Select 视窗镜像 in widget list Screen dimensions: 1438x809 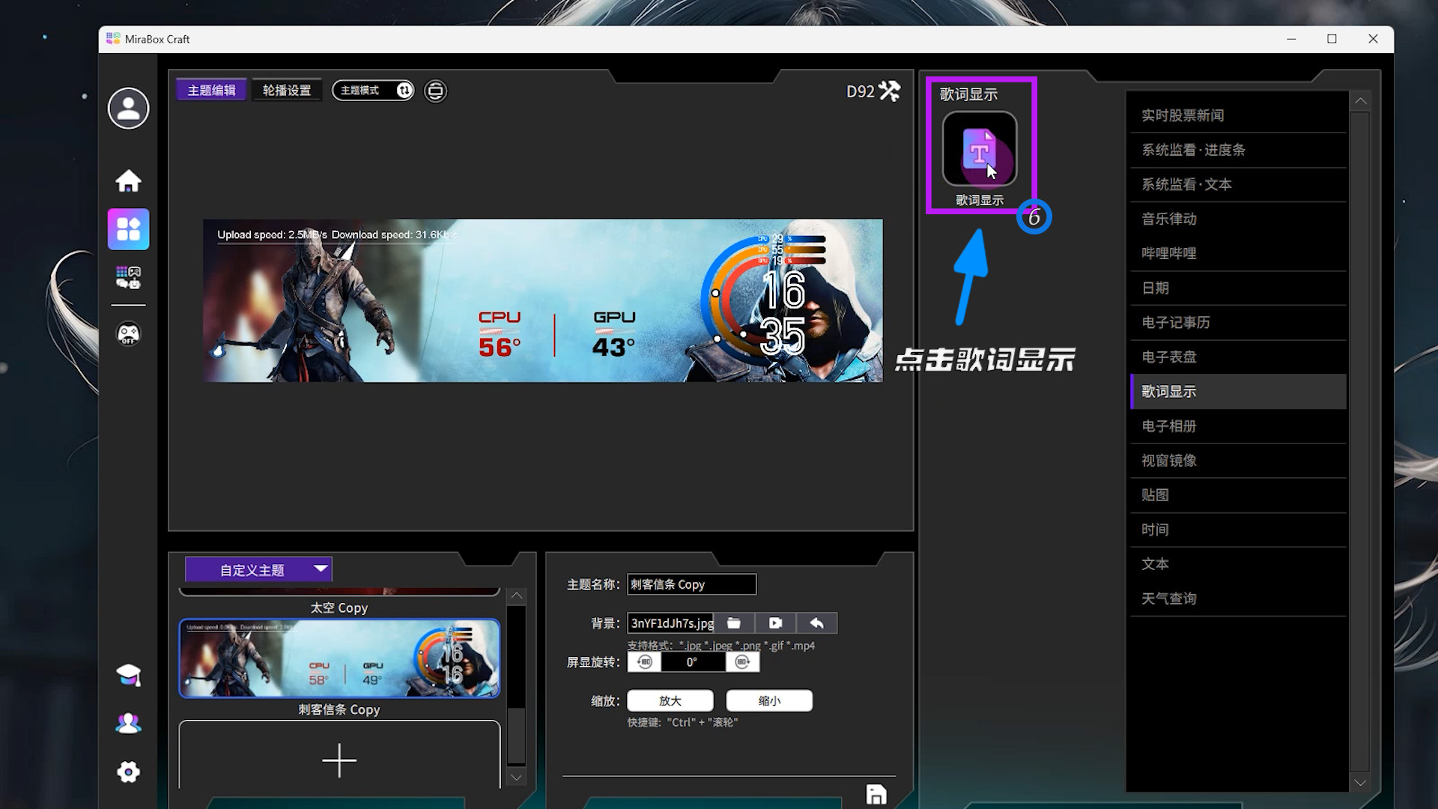(1238, 460)
